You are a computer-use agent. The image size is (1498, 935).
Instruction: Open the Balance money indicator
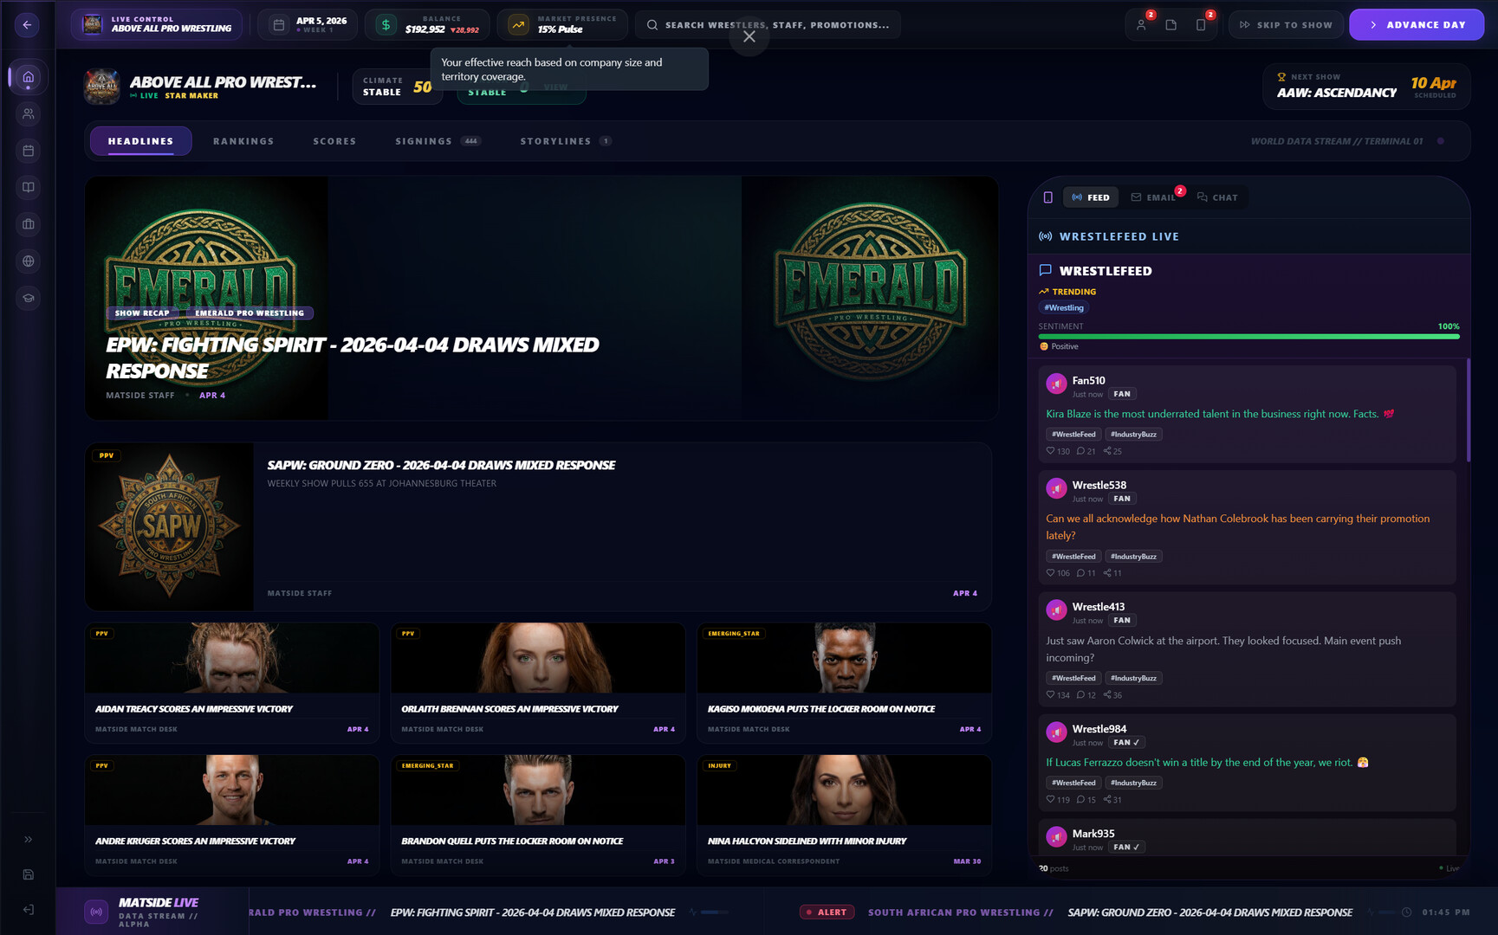[426, 24]
